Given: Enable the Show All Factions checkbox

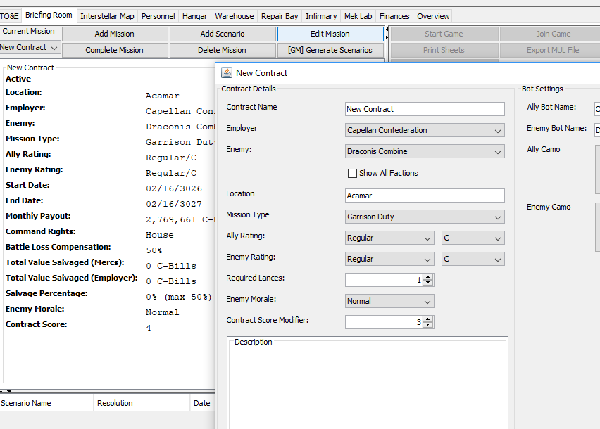Looking at the screenshot, I should coord(352,173).
